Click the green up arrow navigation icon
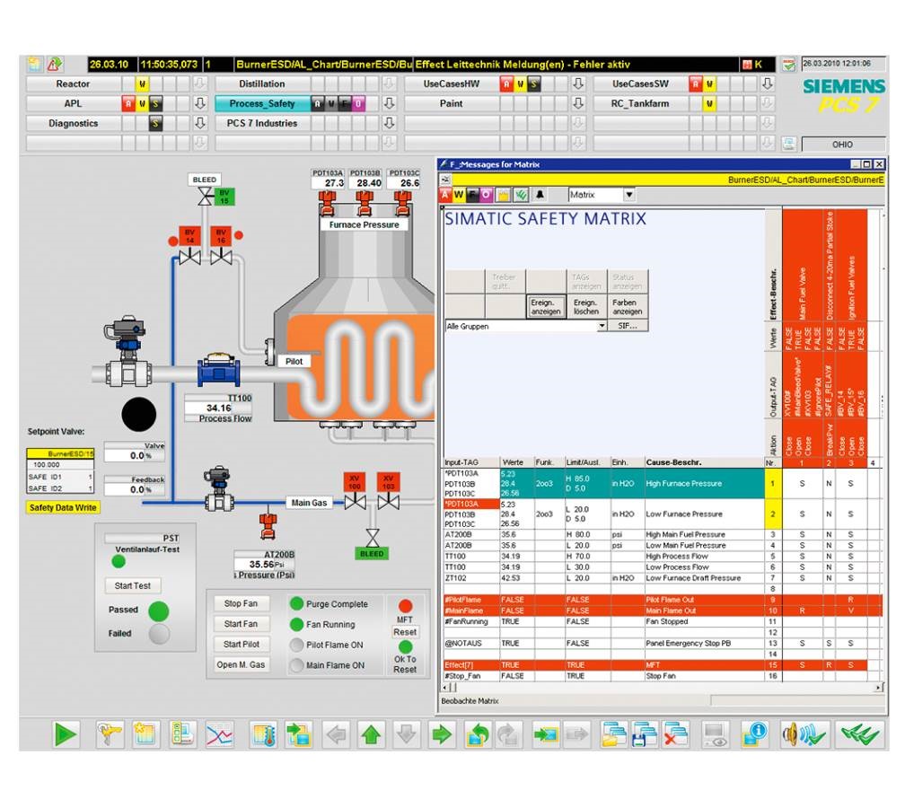The image size is (905, 808). pyautogui.click(x=371, y=734)
